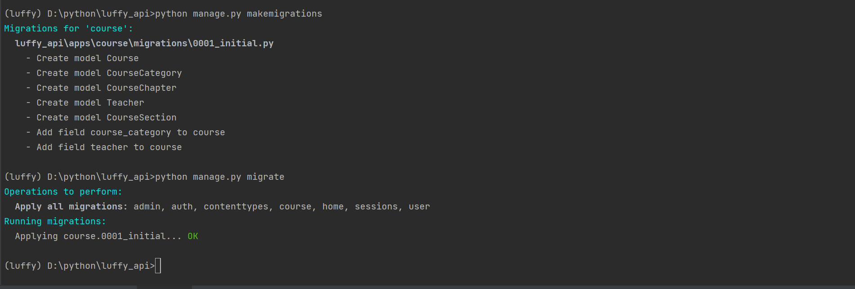Screen dimensions: 855x289
Task: Click the "Apply all migrations:" label
Action: [71, 207]
